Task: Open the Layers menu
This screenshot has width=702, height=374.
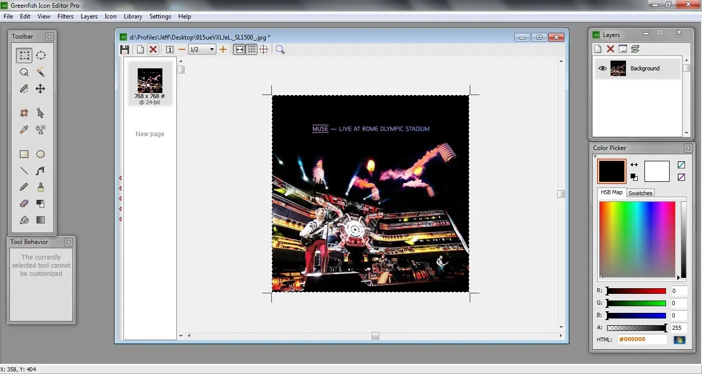Action: (x=89, y=16)
